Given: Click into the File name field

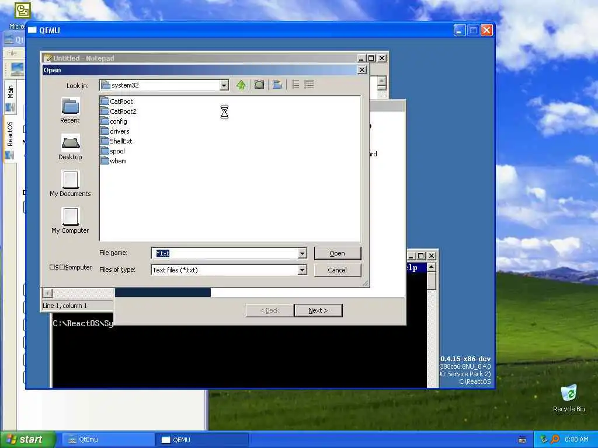Looking at the screenshot, I should pyautogui.click(x=225, y=253).
